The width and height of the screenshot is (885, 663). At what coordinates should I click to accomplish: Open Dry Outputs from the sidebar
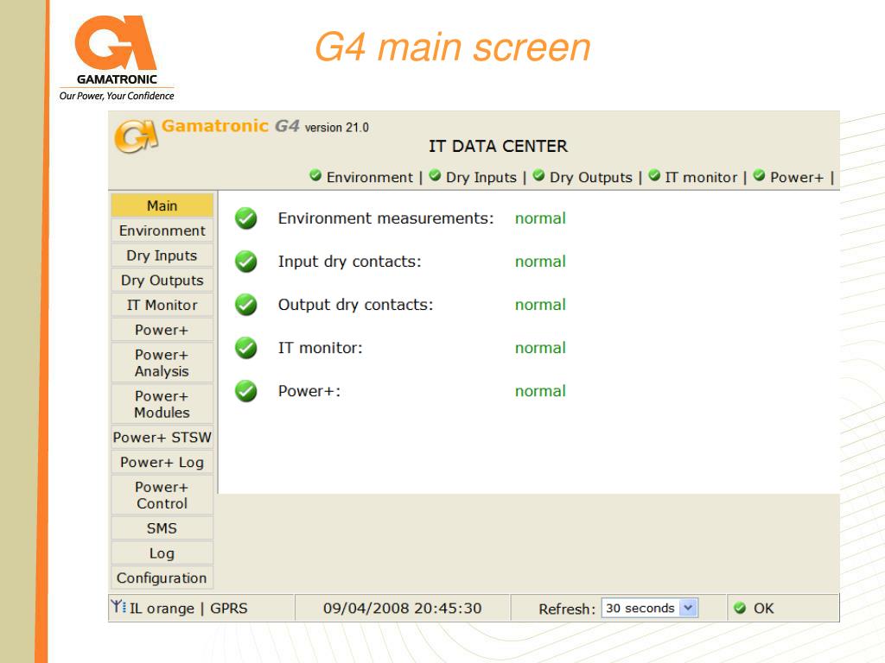pyautogui.click(x=162, y=281)
